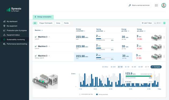This screenshot has width=169, height=100.
Task: Click the My equipment location pin icon
Action: 4,26
